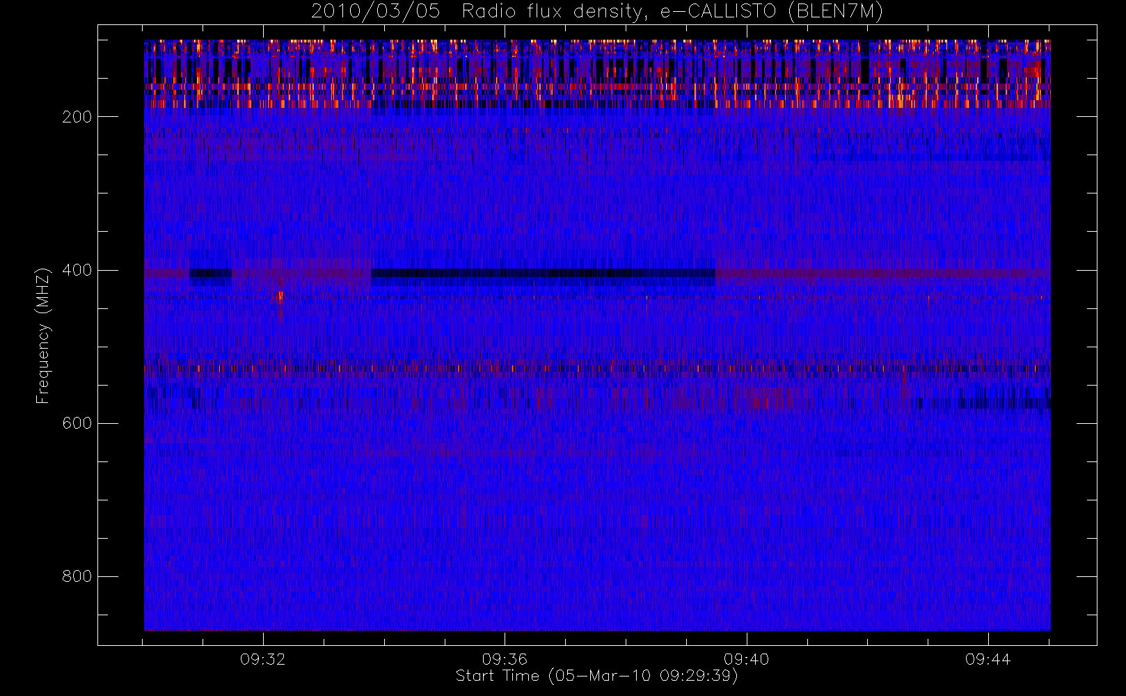The width and height of the screenshot is (1126, 696).
Task: Click the 'Frequency (MHZ)' axis label
Action: pos(43,335)
